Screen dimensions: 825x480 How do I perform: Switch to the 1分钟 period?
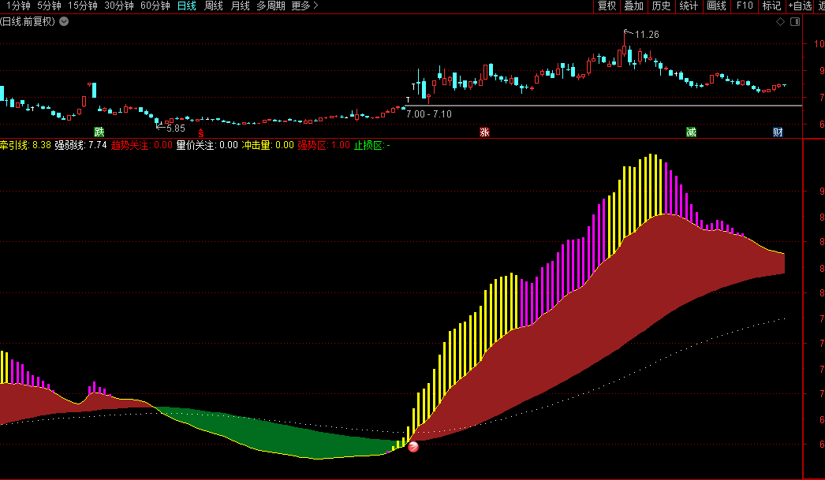click(17, 6)
